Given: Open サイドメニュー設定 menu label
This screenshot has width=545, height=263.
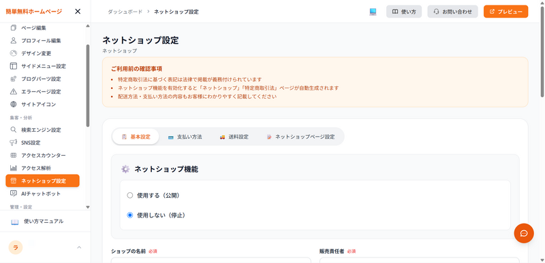Looking at the screenshot, I should point(44,66).
